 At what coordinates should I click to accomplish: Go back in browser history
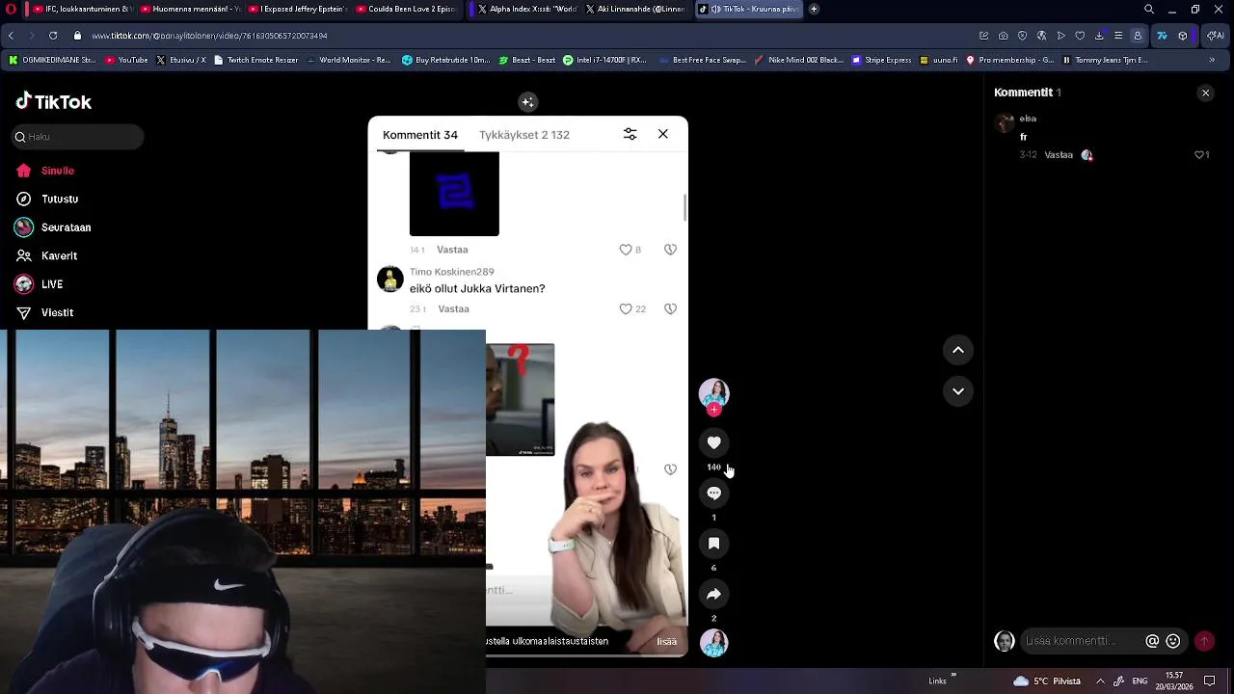pos(12,36)
